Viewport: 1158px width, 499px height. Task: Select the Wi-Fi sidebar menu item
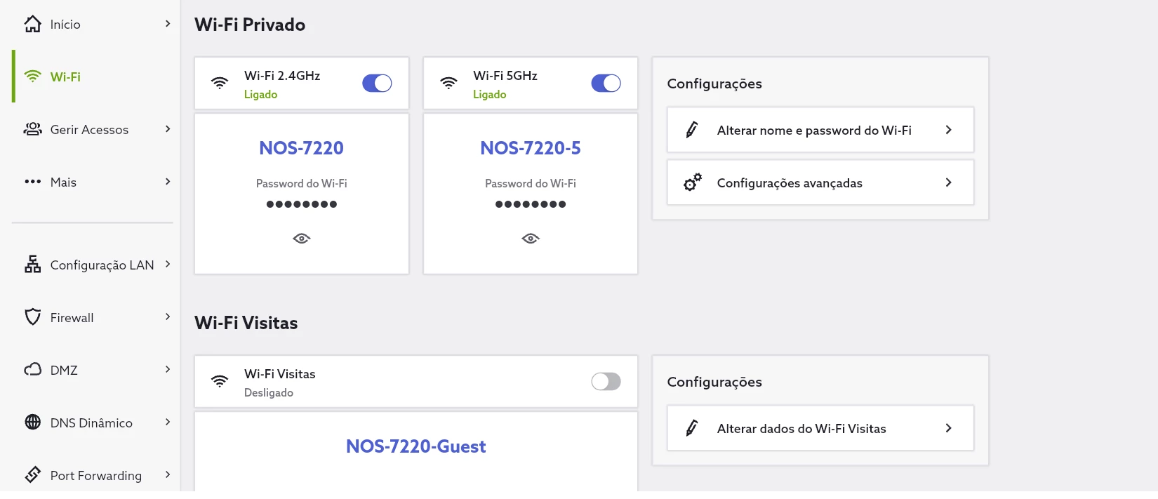65,77
